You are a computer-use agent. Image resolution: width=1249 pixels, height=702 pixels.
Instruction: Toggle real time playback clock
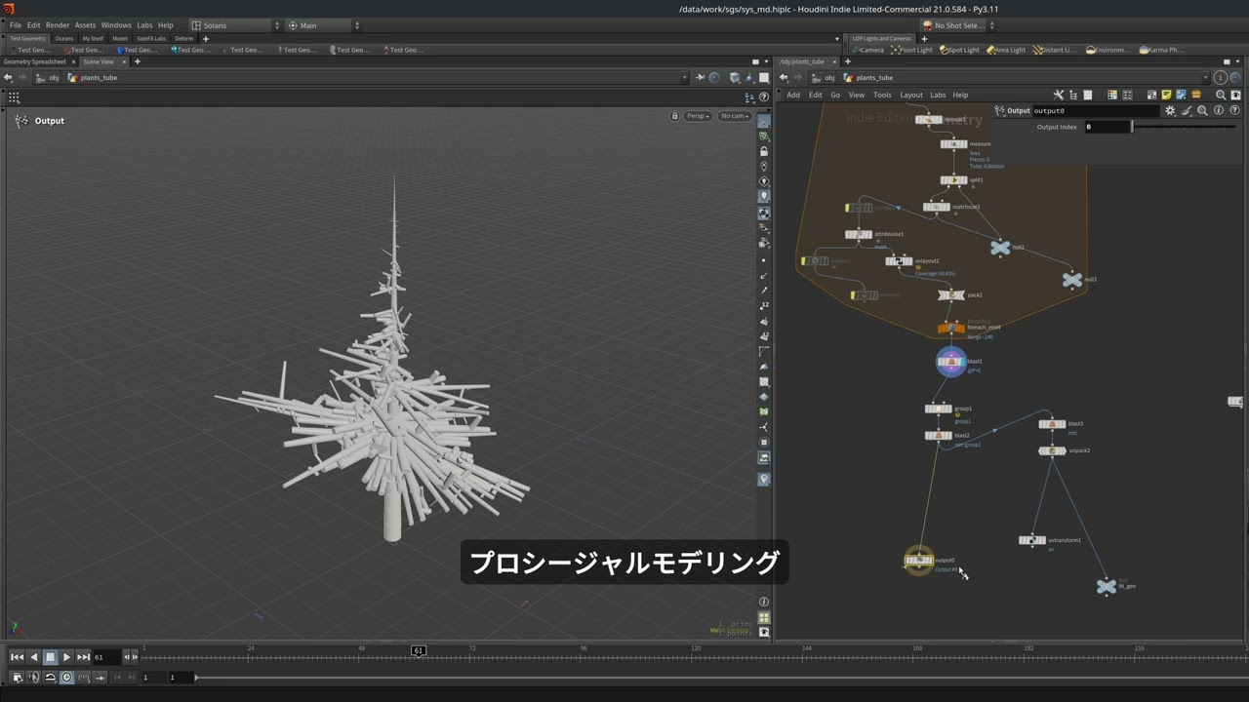tap(66, 677)
